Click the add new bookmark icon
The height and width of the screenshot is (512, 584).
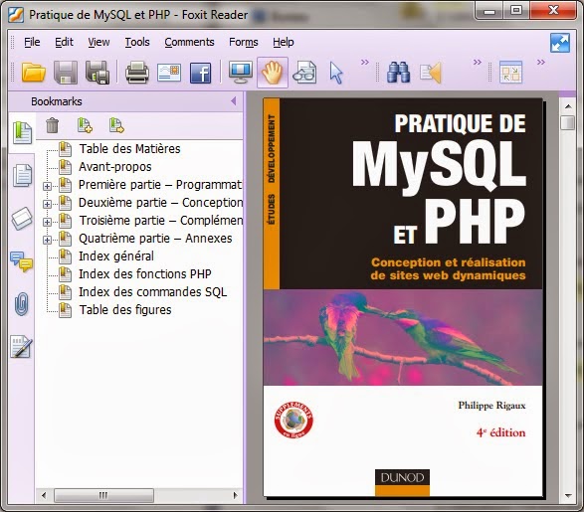(x=85, y=125)
